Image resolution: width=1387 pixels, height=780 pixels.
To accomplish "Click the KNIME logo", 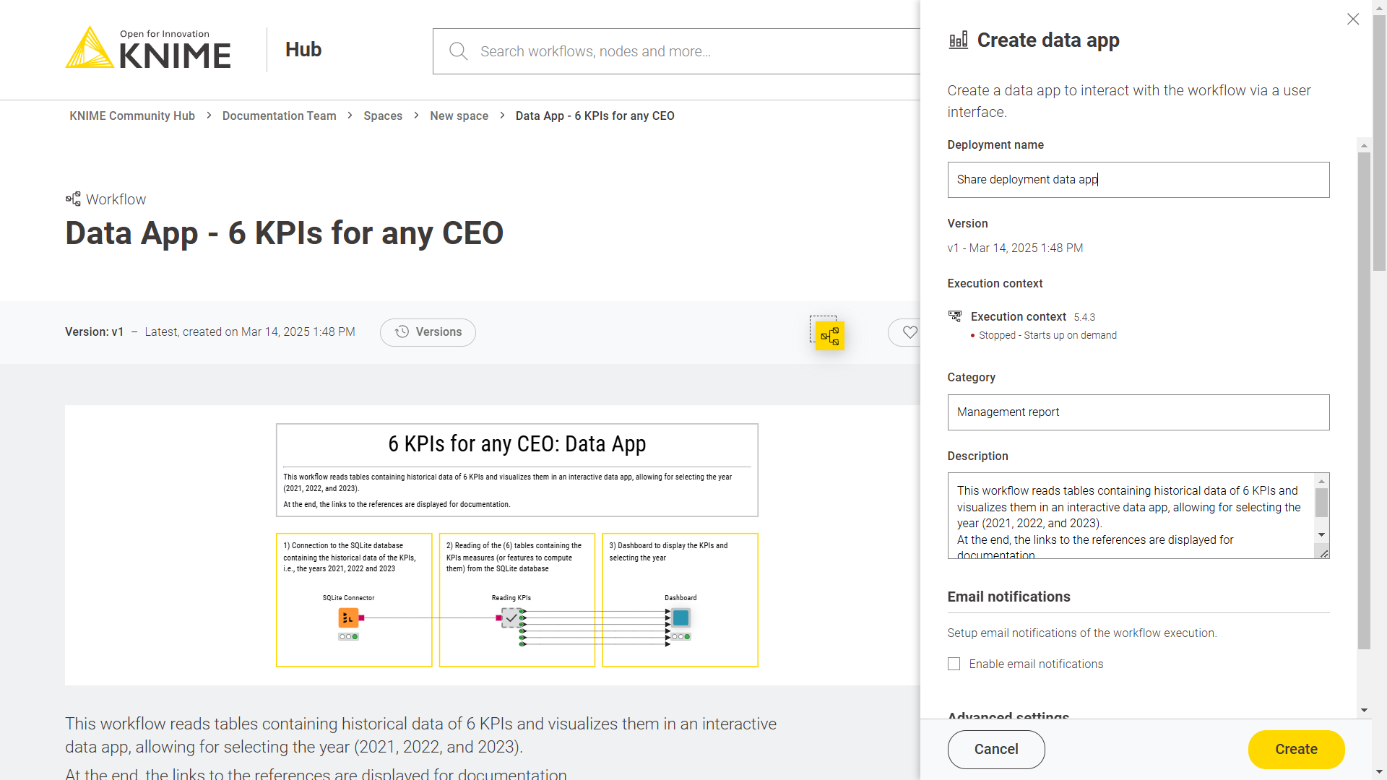I will tap(148, 49).
